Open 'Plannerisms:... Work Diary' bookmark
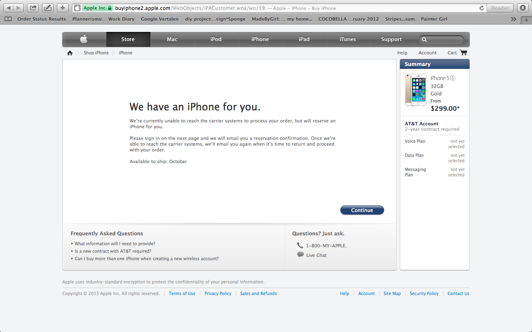This screenshot has width=532, height=332. tap(103, 19)
